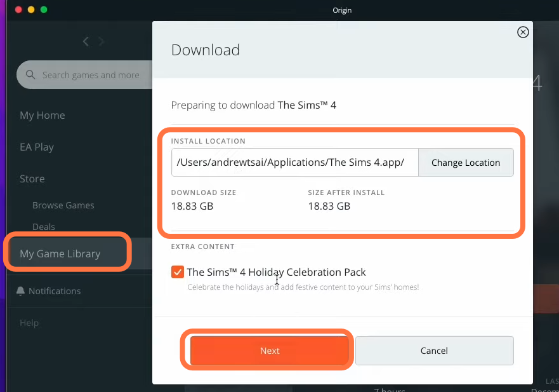The image size is (559, 392).
Task: Close the Download dialog with the X icon
Action: click(523, 32)
